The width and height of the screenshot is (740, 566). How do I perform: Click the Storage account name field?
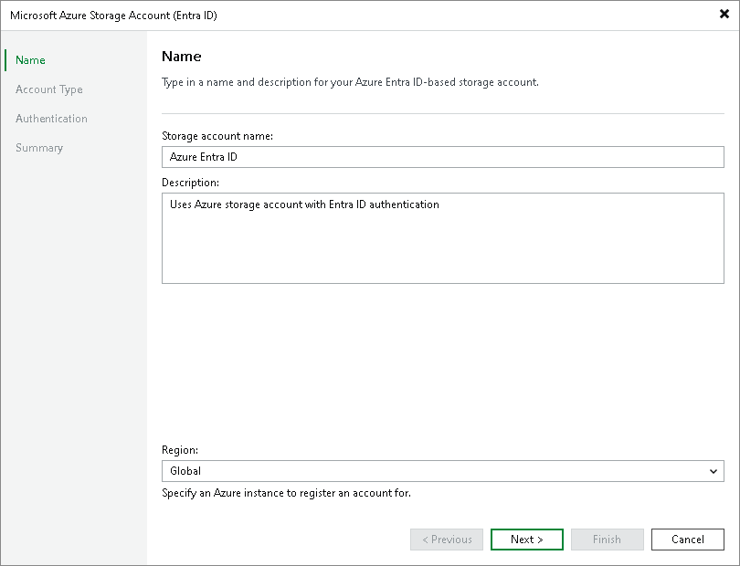pyautogui.click(x=443, y=157)
